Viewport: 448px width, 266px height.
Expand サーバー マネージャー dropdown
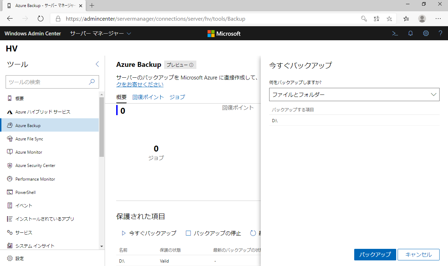coord(100,34)
